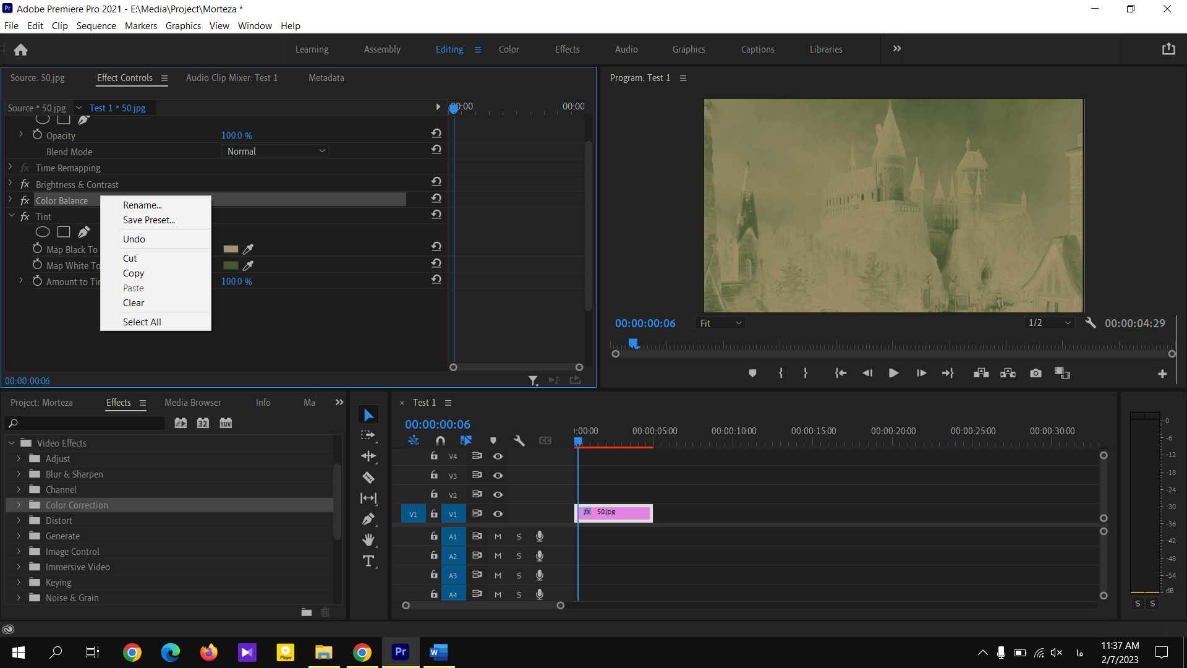Select the Slip tool
This screenshot has width=1187, height=668.
[368, 499]
